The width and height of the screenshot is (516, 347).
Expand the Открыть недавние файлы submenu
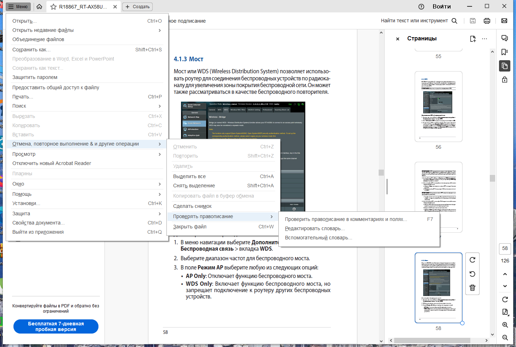coord(87,30)
